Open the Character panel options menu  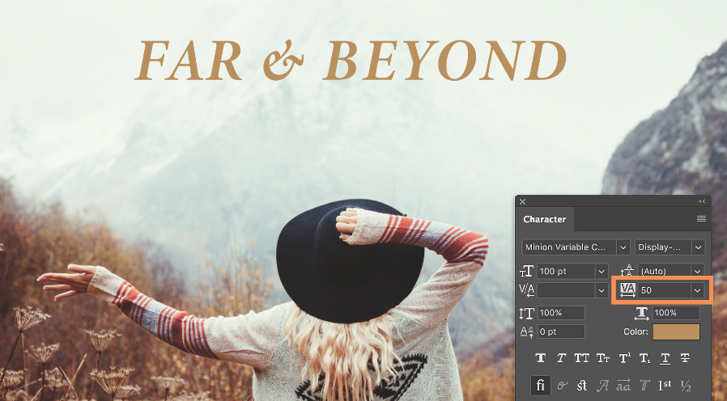pyautogui.click(x=701, y=218)
